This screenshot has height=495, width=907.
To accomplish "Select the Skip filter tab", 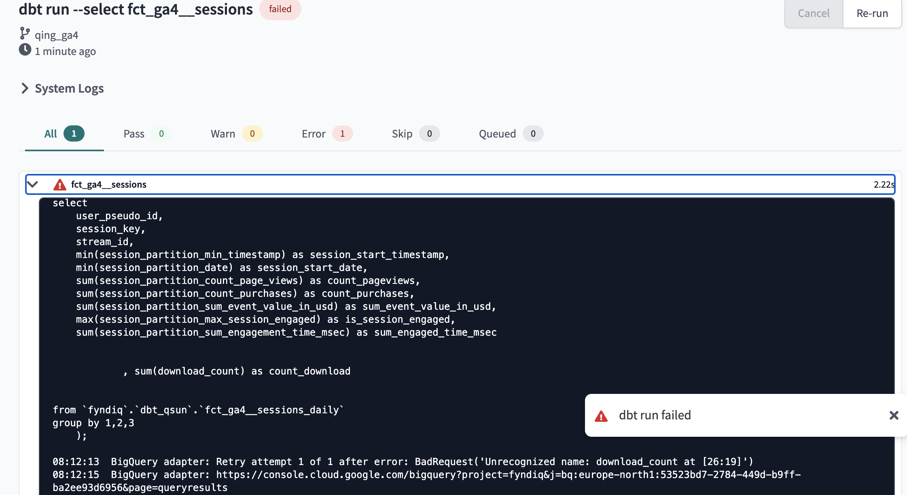I will (x=402, y=133).
